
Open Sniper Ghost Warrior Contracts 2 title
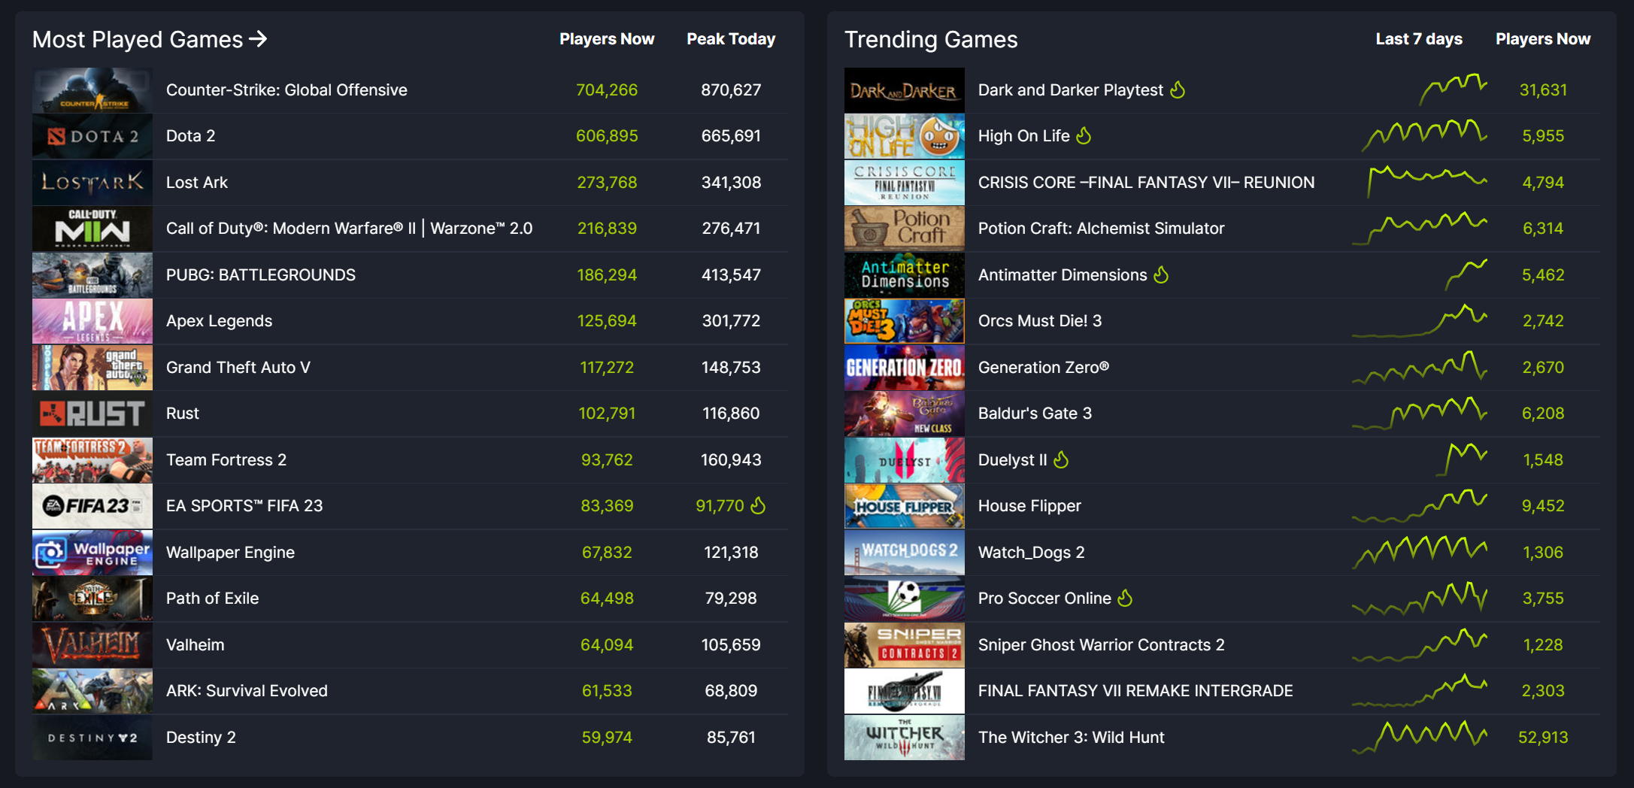pos(1101,645)
